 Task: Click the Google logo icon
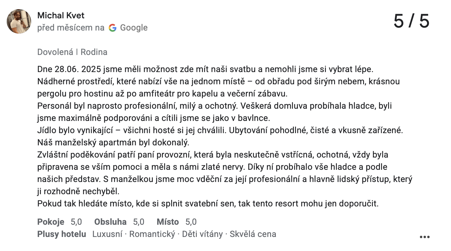pos(113,27)
